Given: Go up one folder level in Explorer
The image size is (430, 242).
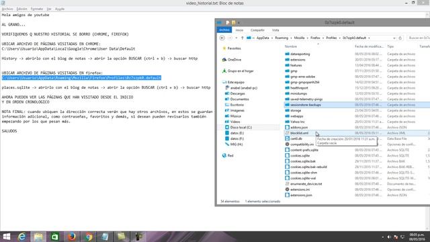Looking at the screenshot, I should coord(242,38).
